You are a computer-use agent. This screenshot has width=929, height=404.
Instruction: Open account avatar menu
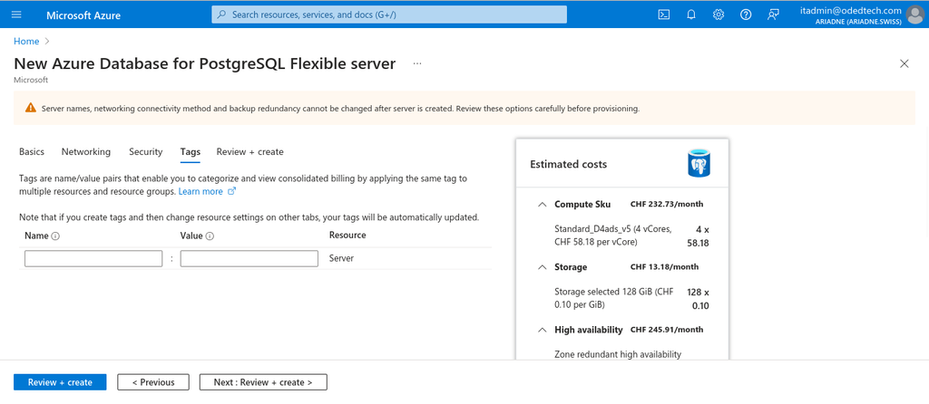[x=915, y=14]
